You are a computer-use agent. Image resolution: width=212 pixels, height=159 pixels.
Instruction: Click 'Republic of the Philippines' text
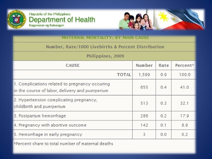coord(50,14)
